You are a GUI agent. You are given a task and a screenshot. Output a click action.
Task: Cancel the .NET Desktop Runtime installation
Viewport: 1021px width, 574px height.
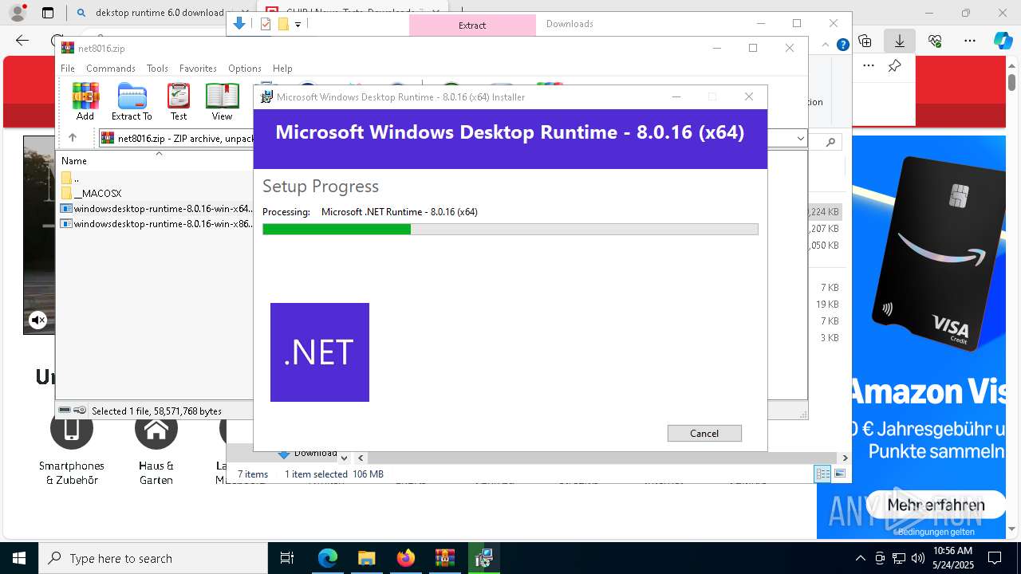point(704,433)
